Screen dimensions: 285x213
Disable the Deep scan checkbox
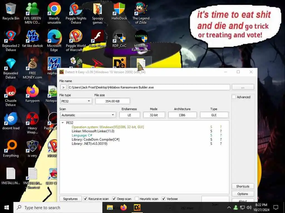[114, 199]
